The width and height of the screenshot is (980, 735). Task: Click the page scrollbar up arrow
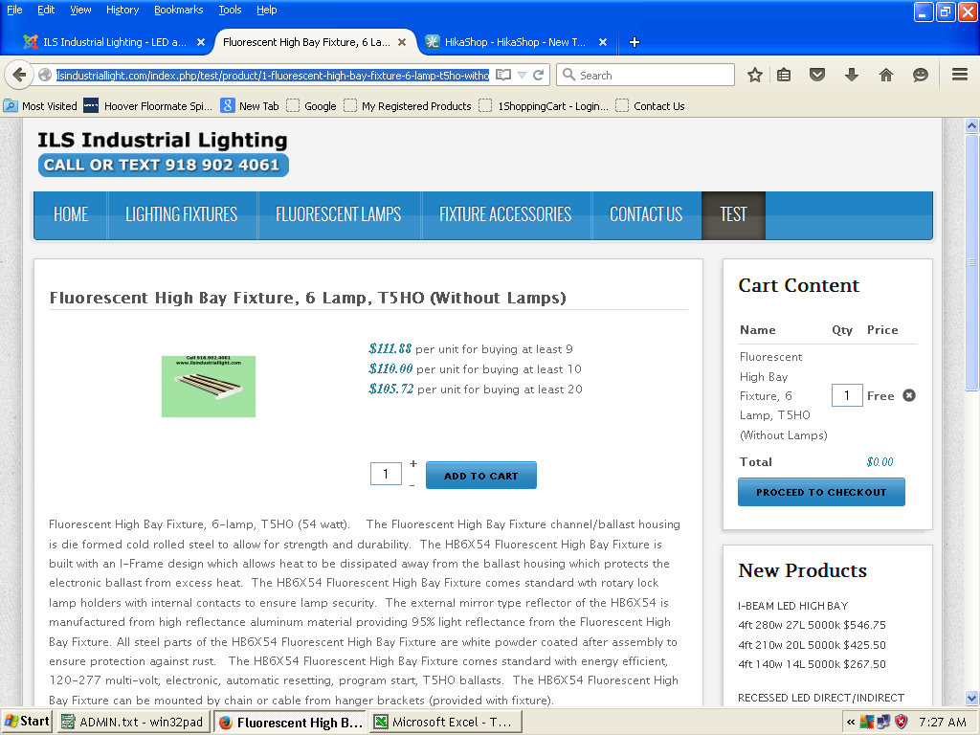point(971,125)
